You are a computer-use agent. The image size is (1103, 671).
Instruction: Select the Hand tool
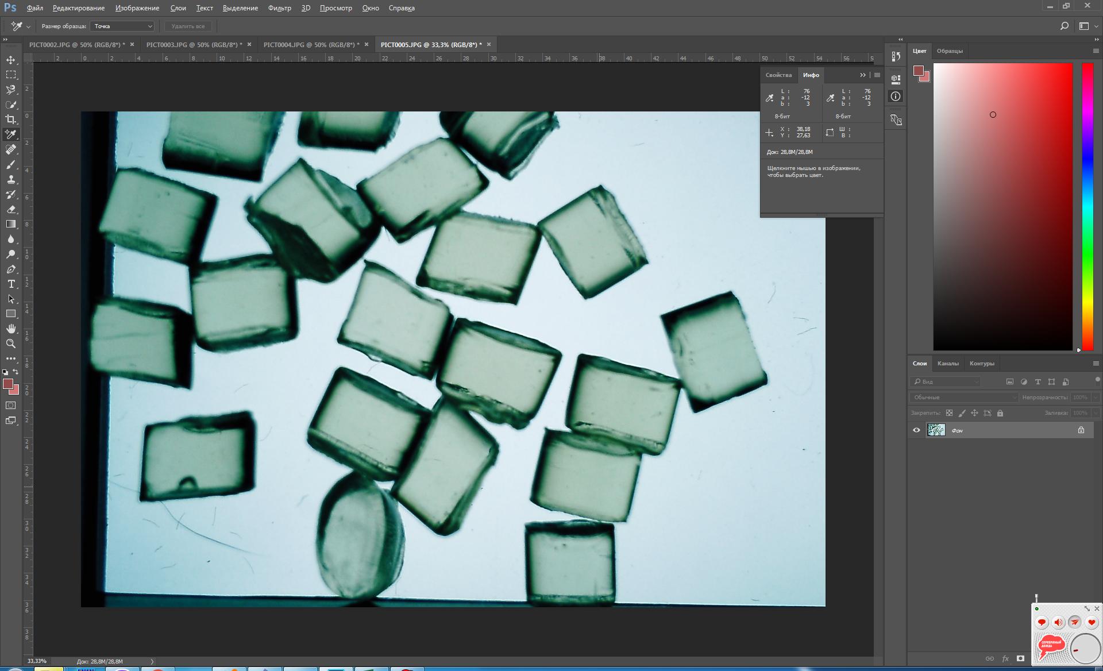[x=11, y=329]
